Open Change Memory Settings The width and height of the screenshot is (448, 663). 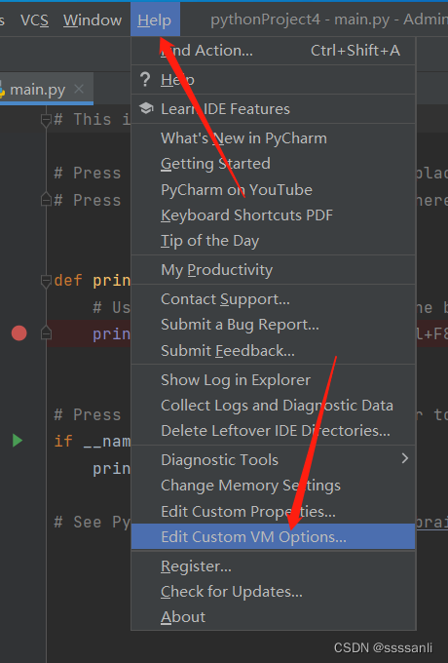pos(274,486)
